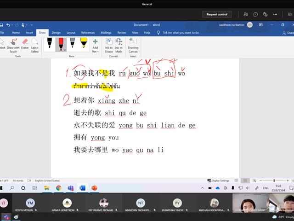The width and height of the screenshot is (294, 221).
Task: Select the yellow highlighter pen
Action: point(84,44)
